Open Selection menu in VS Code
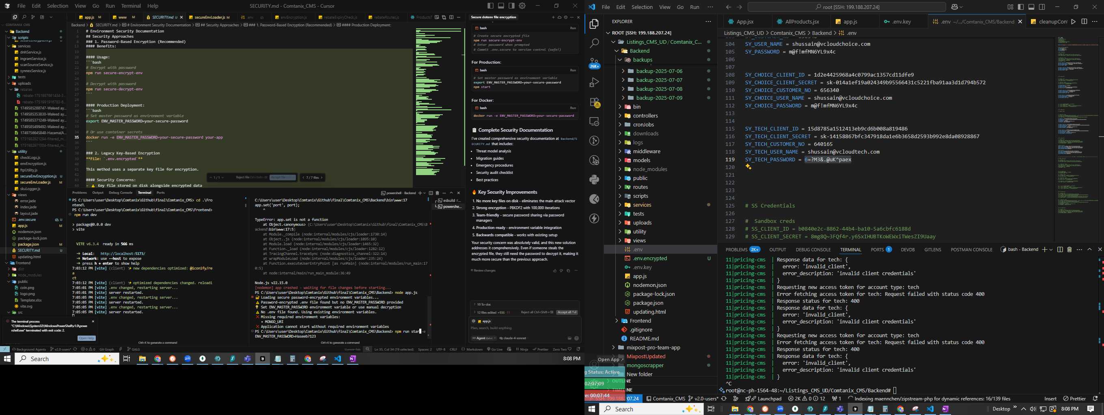 click(x=642, y=7)
